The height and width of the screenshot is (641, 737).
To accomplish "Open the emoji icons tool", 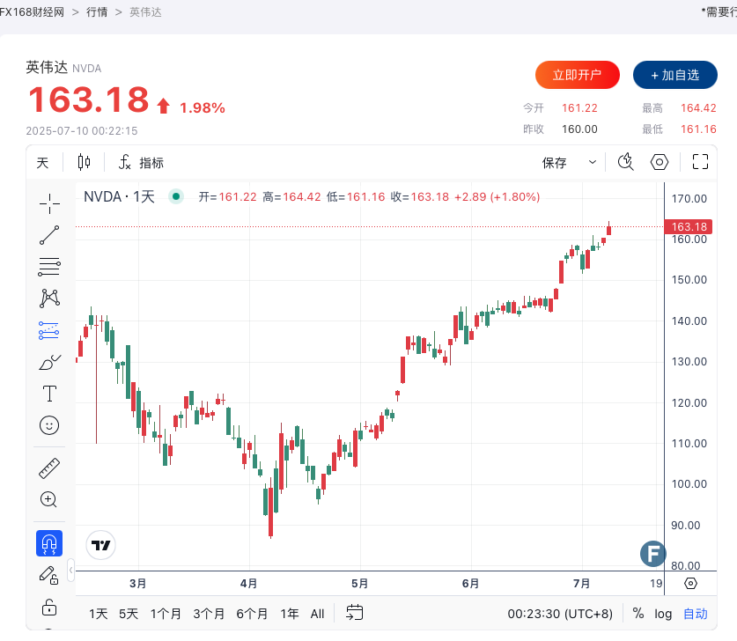I will coord(49,425).
